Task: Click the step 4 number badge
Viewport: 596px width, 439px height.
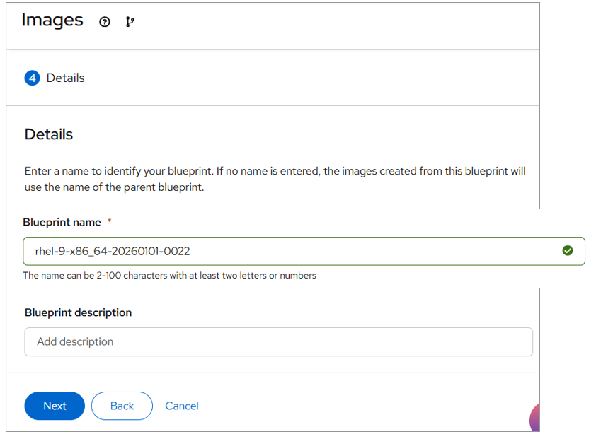Action: (32, 78)
